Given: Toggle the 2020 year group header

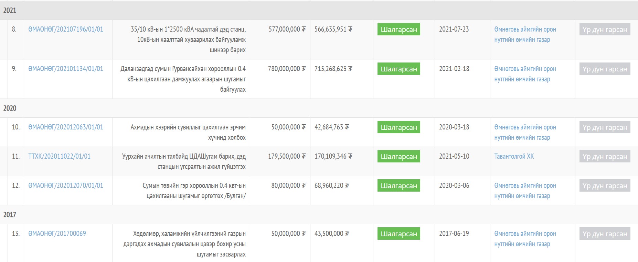Looking at the screenshot, I should (x=10, y=109).
